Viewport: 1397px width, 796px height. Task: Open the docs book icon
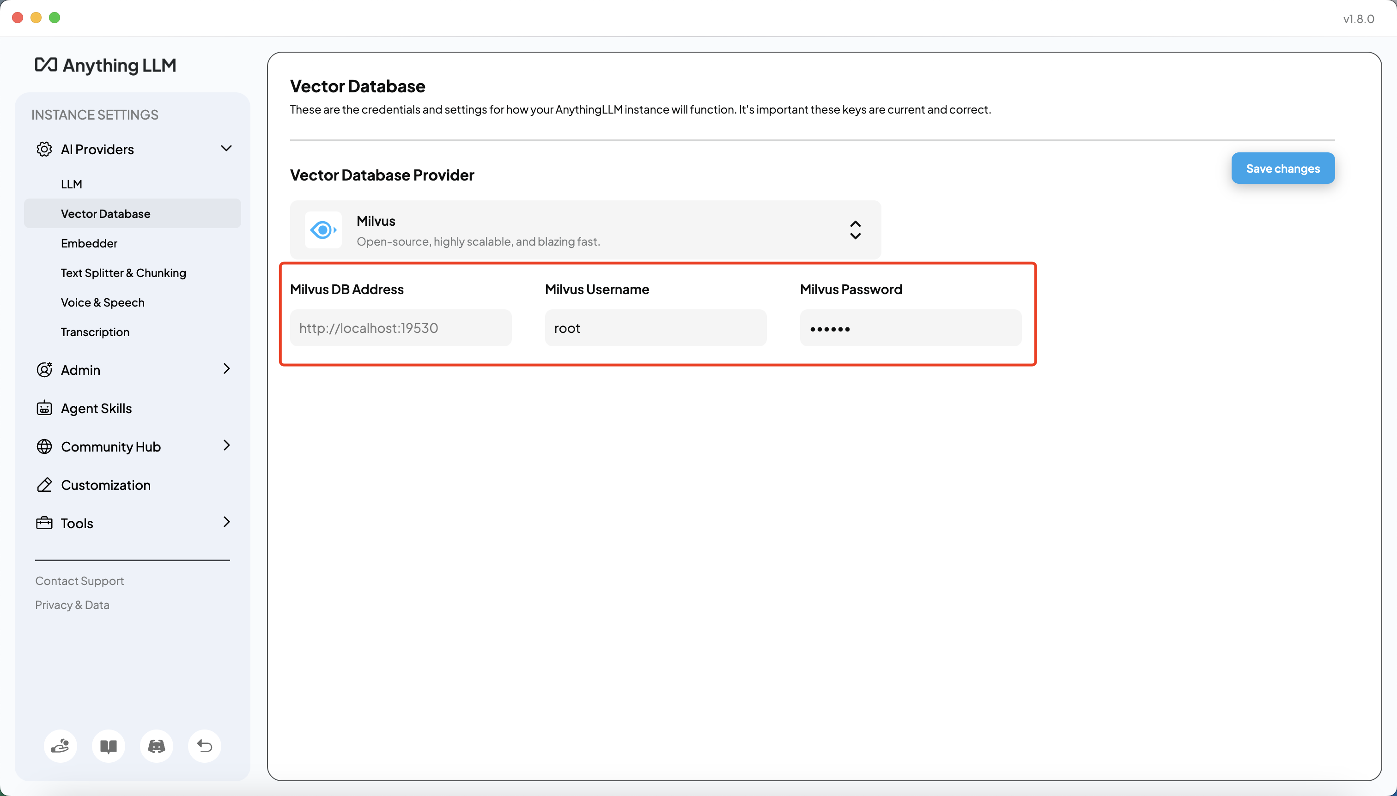pos(108,746)
